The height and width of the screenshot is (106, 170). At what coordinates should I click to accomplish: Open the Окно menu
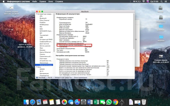50,1
